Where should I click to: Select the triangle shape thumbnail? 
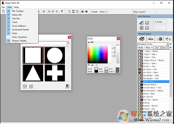pos(33,73)
